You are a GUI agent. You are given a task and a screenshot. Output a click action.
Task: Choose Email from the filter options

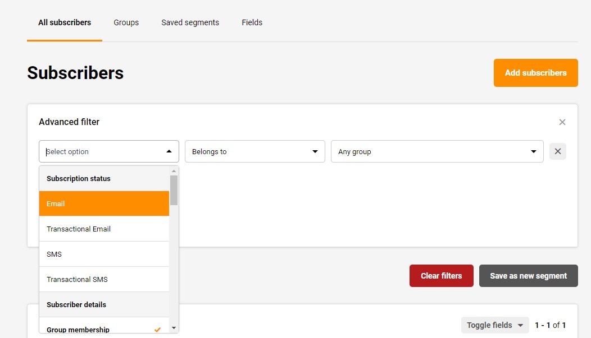(x=104, y=203)
